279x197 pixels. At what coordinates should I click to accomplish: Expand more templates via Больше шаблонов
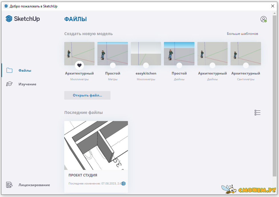[x=242, y=34]
